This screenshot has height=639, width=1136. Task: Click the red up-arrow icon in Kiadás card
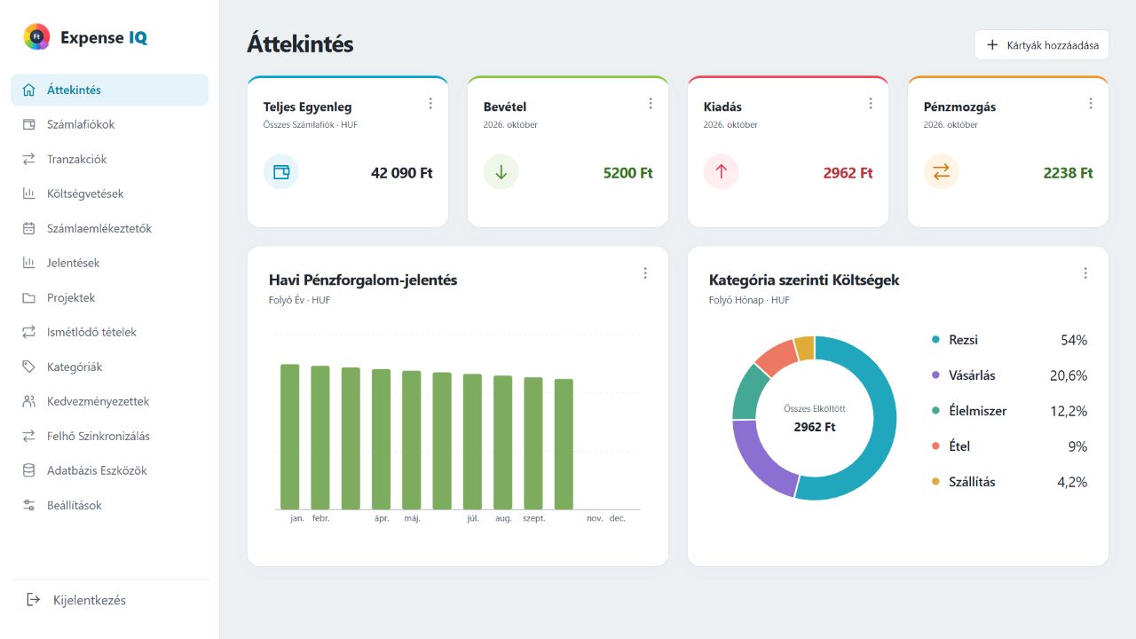coord(722,172)
